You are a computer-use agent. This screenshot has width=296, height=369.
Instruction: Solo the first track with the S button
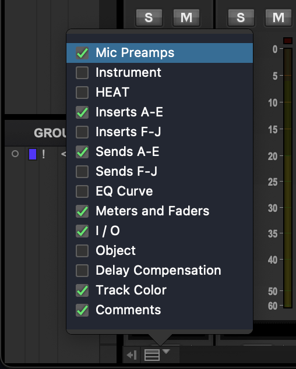pyautogui.click(x=149, y=17)
